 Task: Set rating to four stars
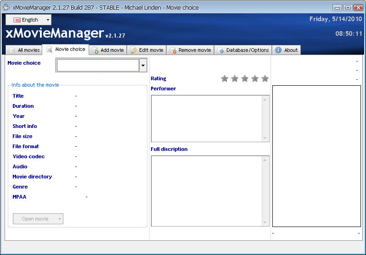[x=255, y=78]
